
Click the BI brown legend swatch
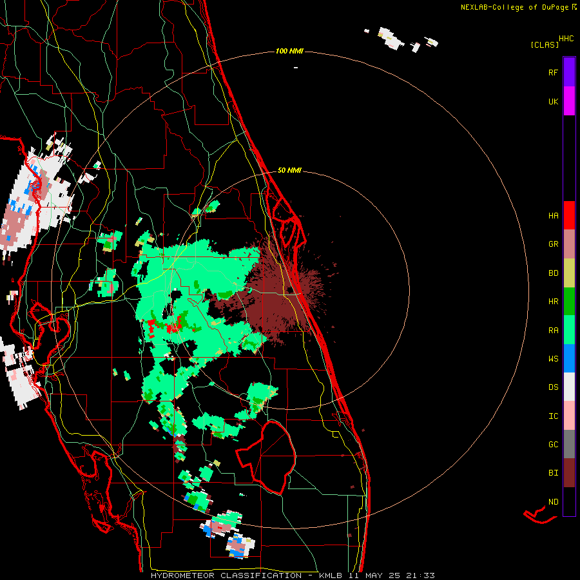pyautogui.click(x=569, y=473)
